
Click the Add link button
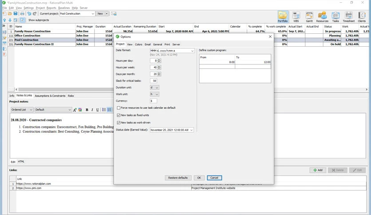click(318, 170)
